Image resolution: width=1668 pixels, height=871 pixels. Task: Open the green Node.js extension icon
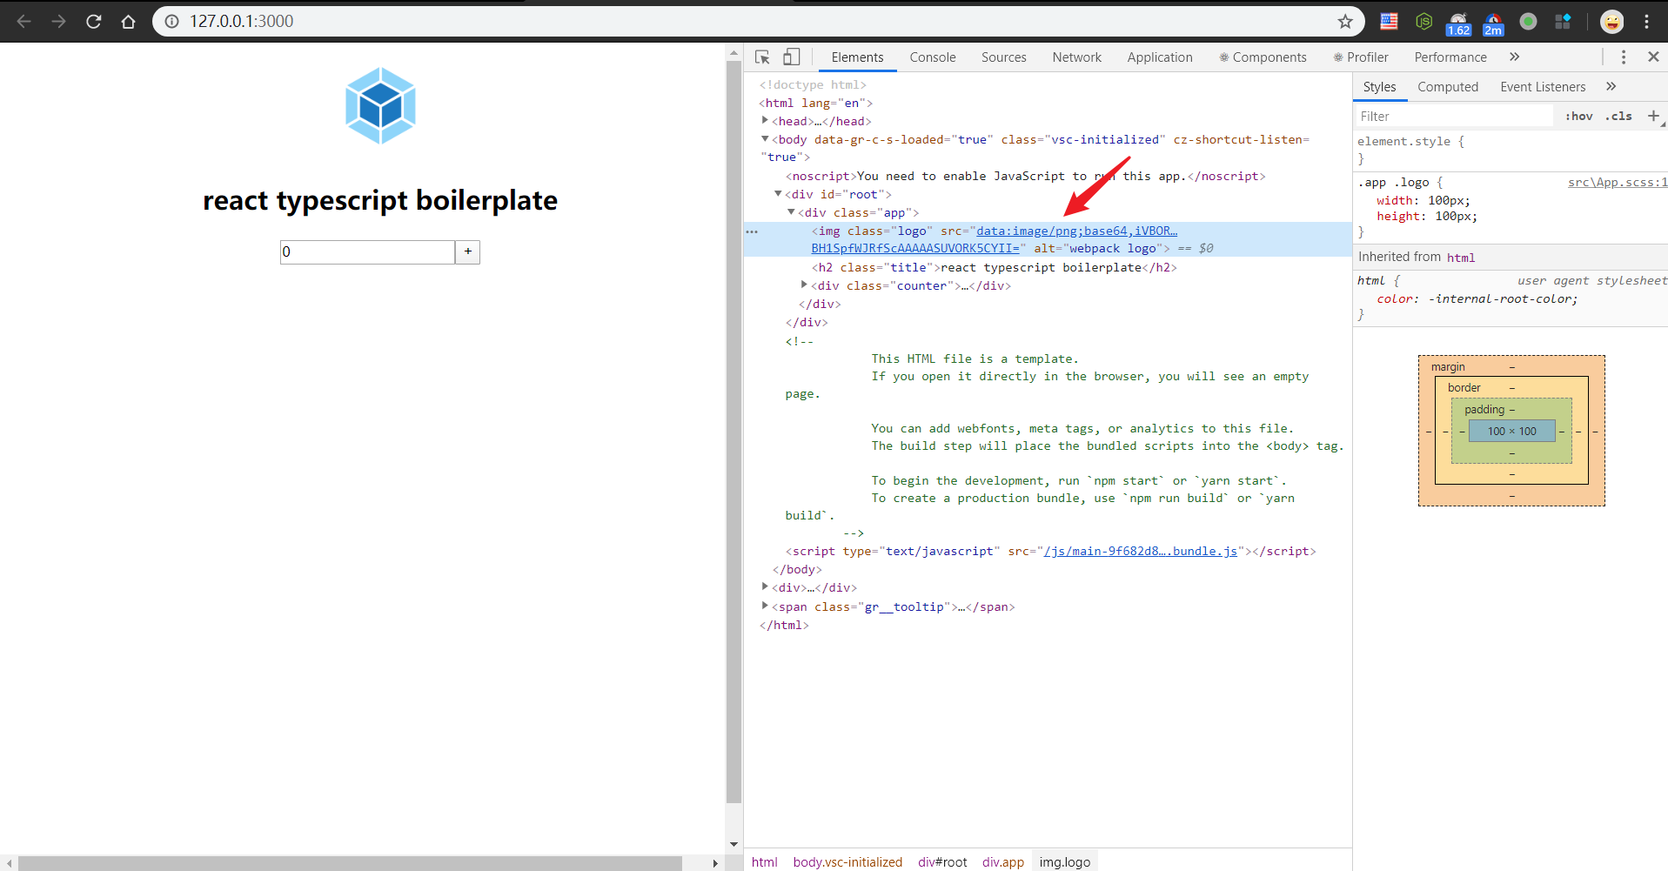pyautogui.click(x=1424, y=21)
